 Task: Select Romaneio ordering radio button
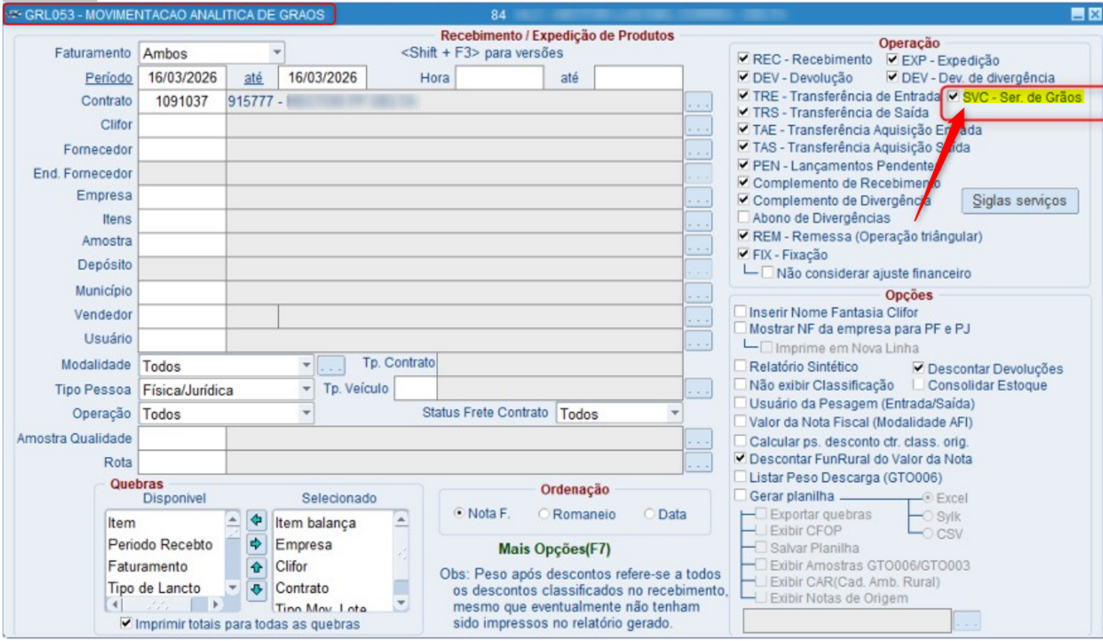544,513
